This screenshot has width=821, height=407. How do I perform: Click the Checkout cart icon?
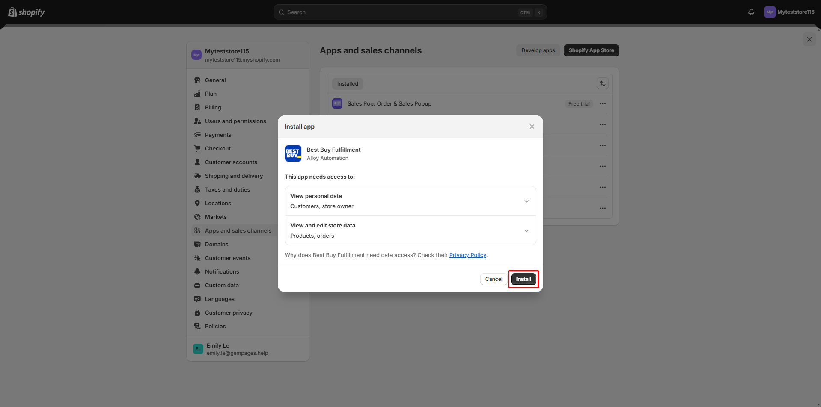[197, 148]
